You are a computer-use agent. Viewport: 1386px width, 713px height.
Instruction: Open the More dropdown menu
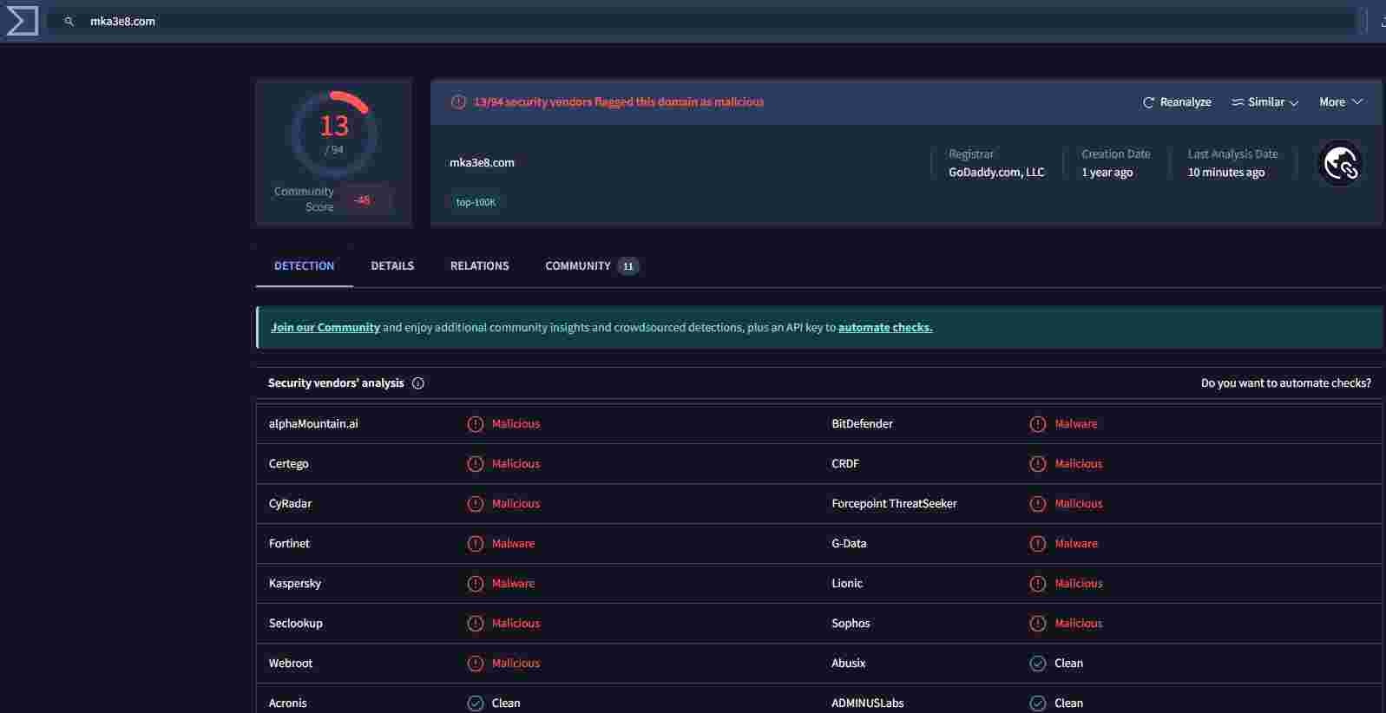click(1340, 102)
